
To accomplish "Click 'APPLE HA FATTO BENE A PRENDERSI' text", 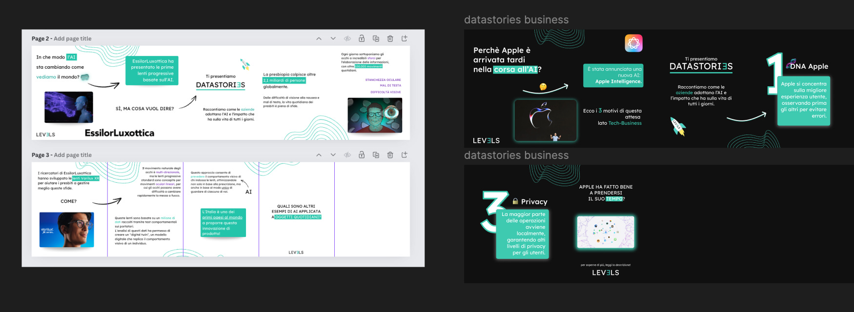I will (606, 193).
